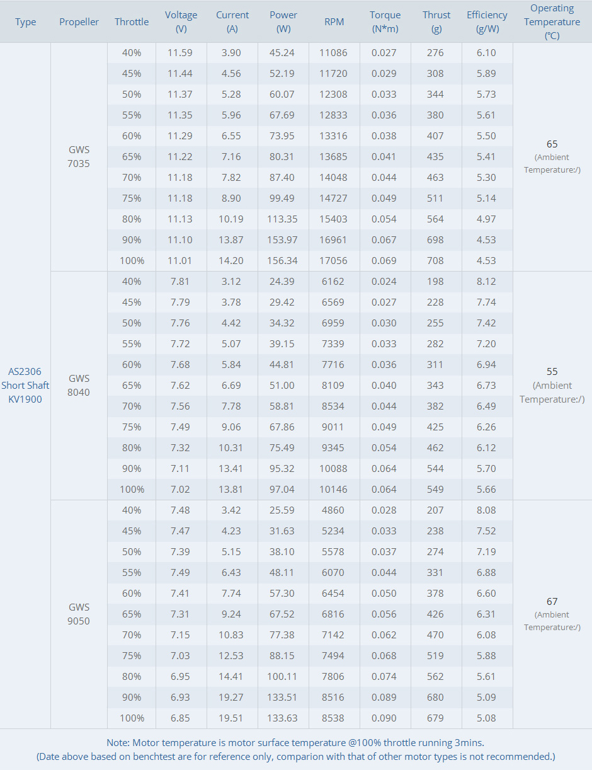Image resolution: width=592 pixels, height=770 pixels.
Task: Select efficiency value 8.12
Action: pyautogui.click(x=486, y=281)
